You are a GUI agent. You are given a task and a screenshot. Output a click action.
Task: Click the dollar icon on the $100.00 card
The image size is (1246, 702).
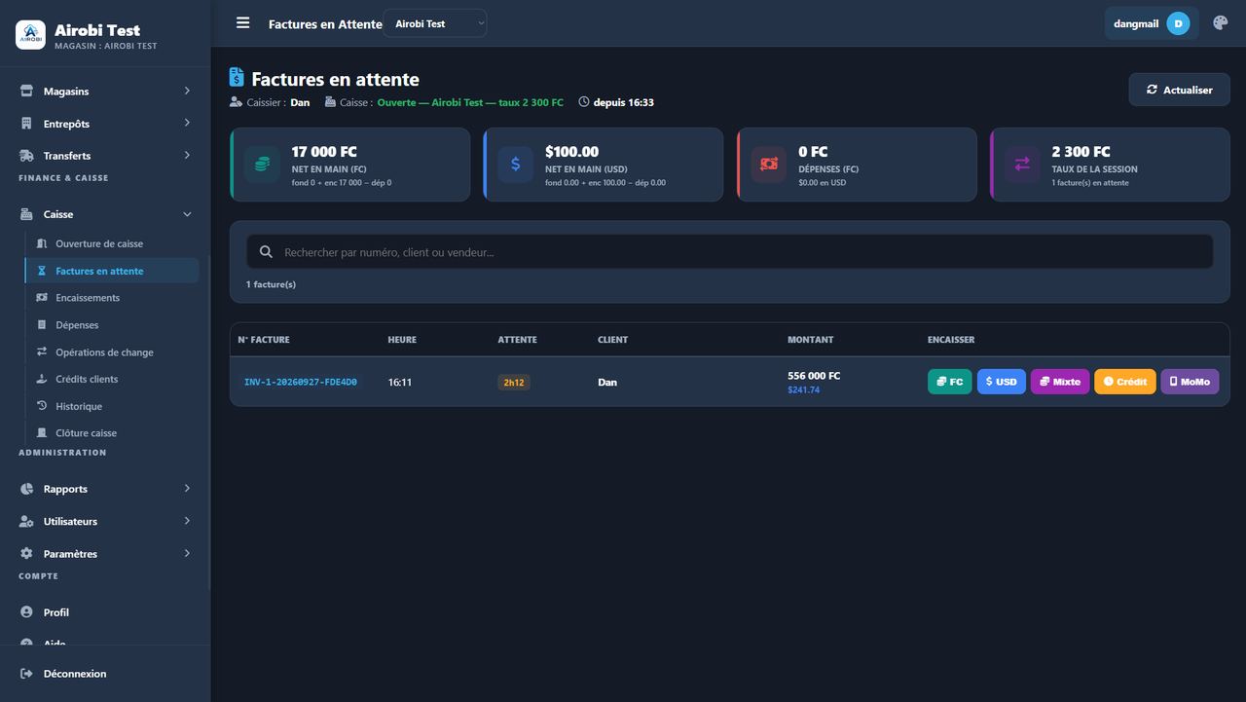(515, 165)
